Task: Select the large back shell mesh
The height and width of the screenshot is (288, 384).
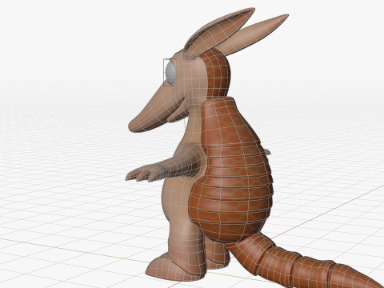Action: pyautogui.click(x=231, y=170)
